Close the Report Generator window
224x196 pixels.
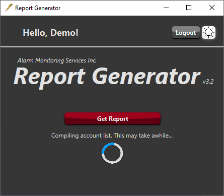(212, 8)
